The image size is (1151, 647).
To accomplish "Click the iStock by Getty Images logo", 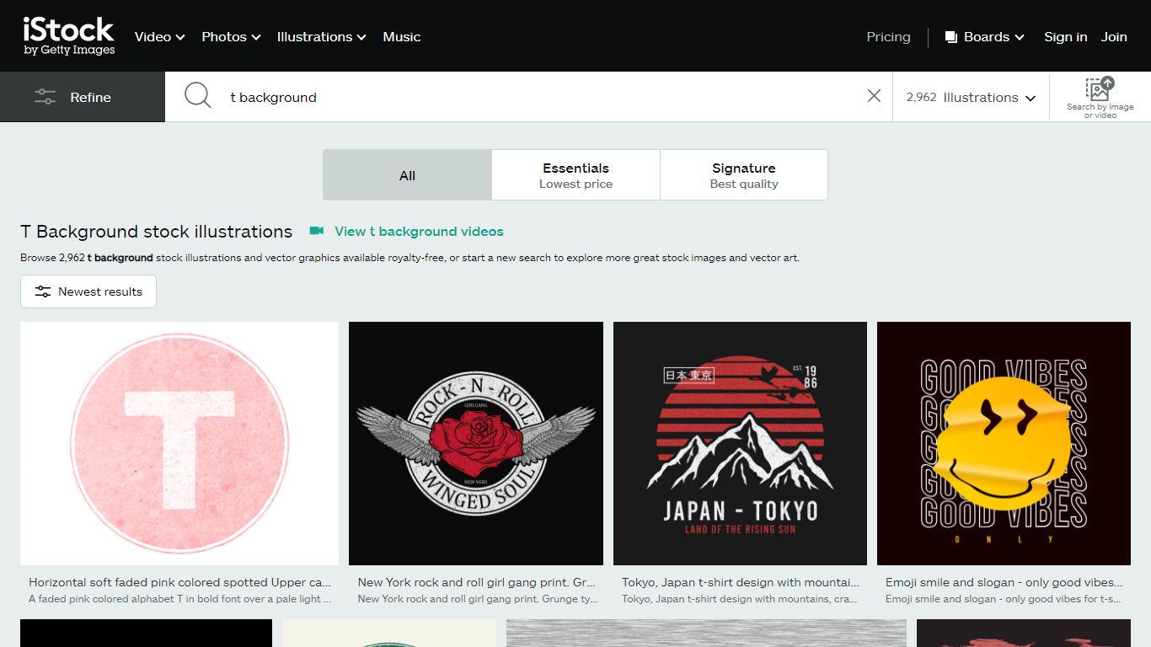I will tap(68, 36).
